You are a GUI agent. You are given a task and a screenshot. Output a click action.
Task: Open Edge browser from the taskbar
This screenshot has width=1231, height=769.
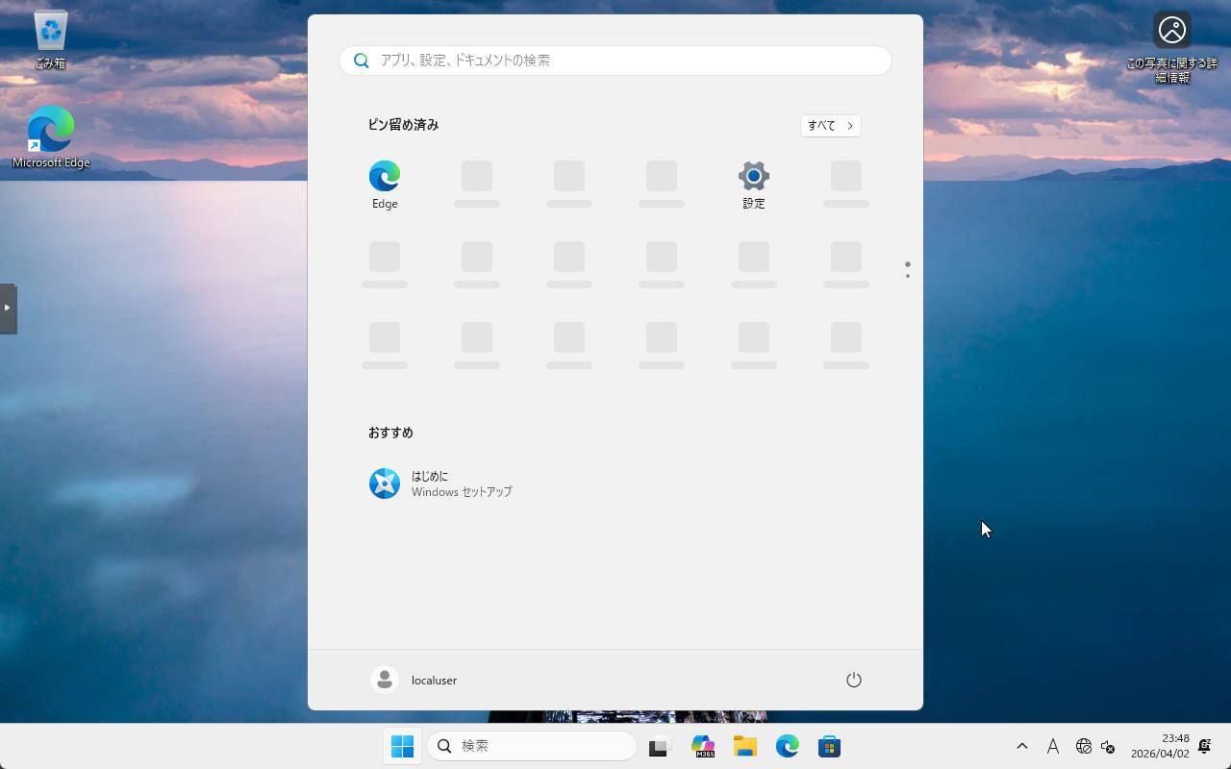(x=788, y=746)
